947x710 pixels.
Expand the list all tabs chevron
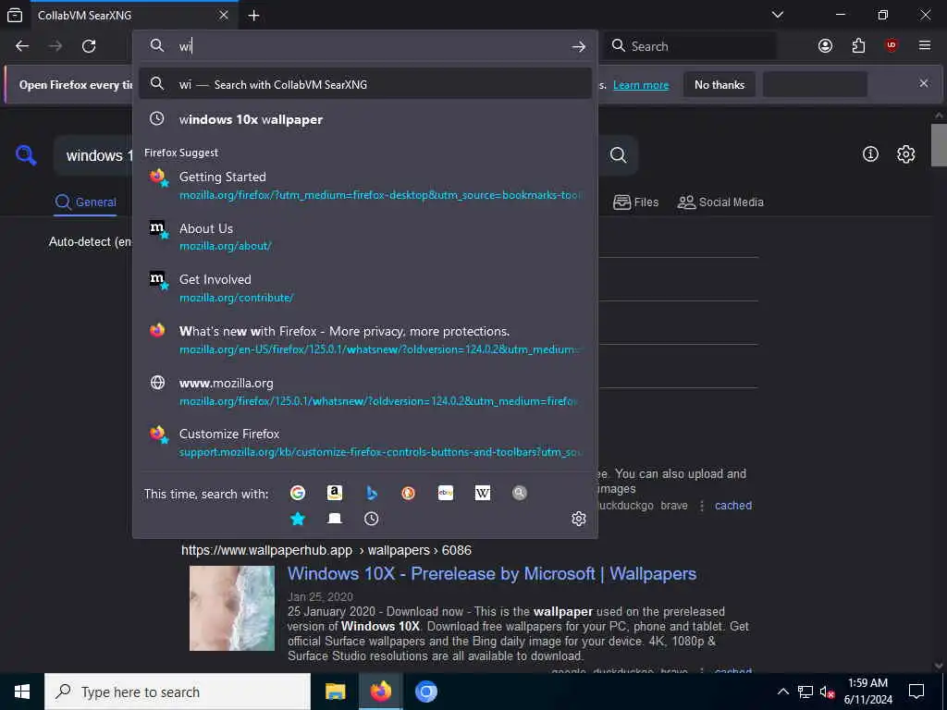(x=778, y=15)
